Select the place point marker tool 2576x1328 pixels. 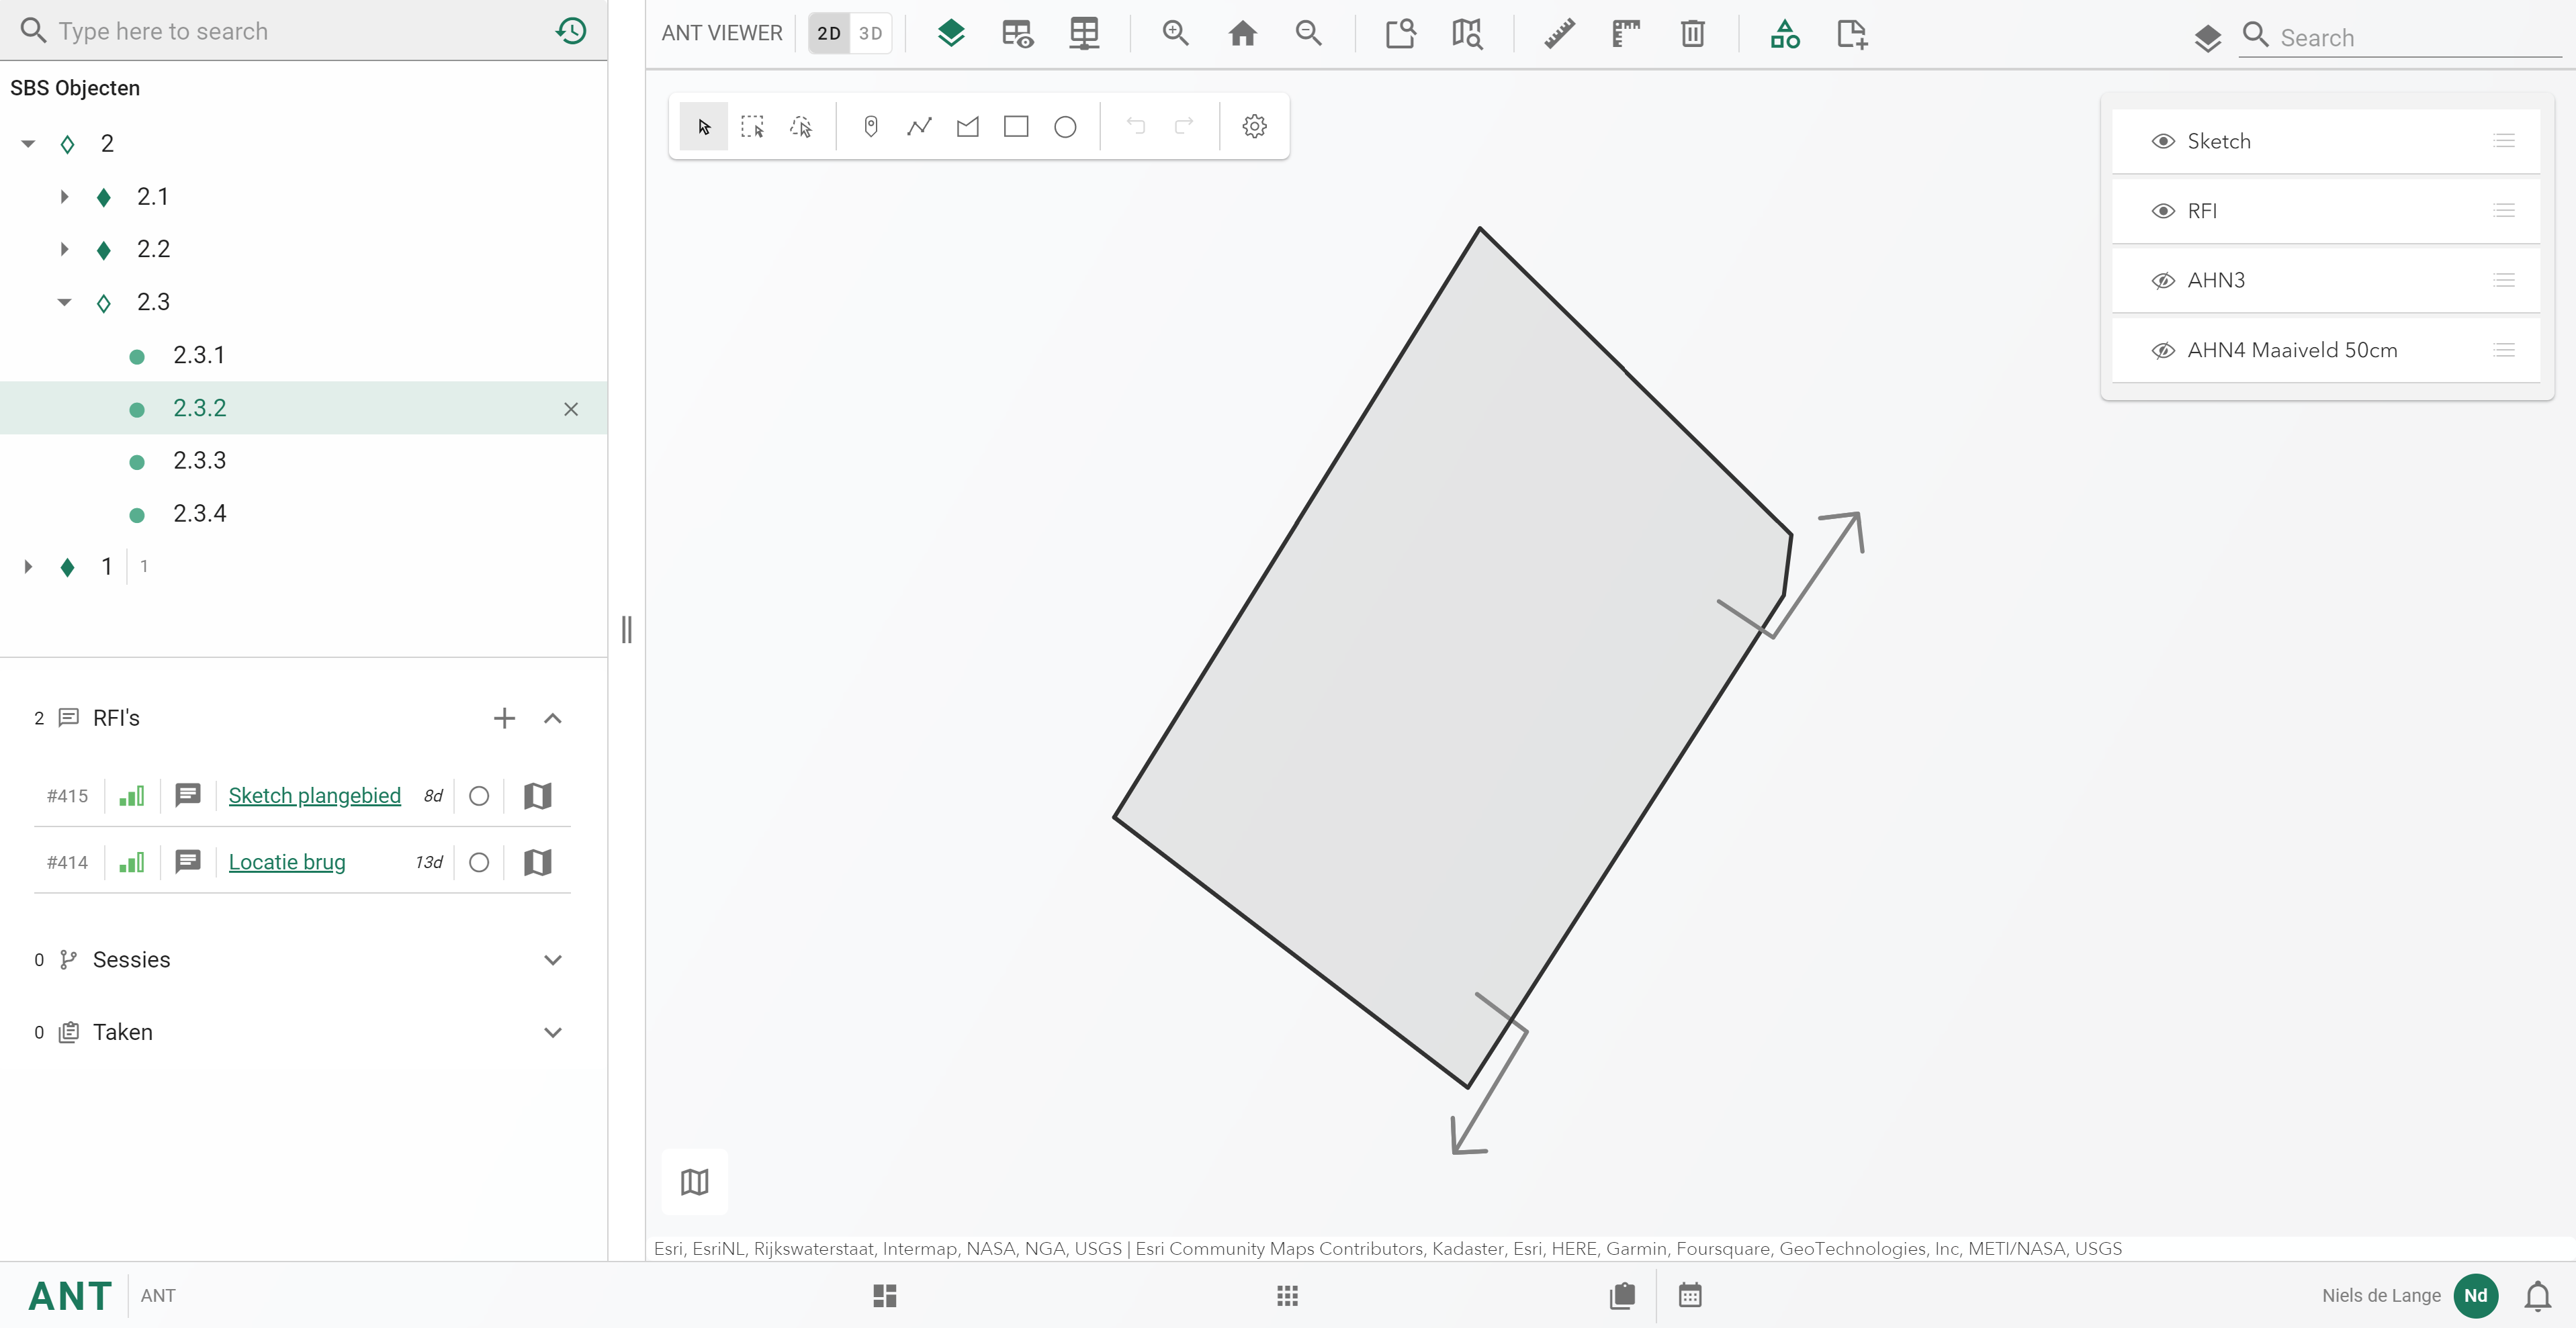point(870,126)
